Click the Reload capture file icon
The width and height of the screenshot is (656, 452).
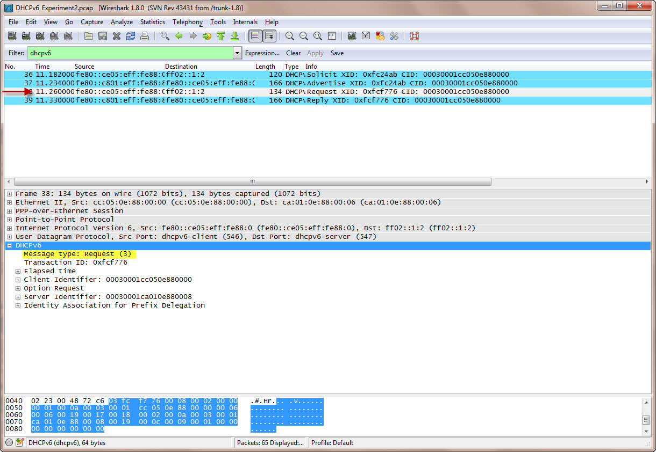(131, 36)
